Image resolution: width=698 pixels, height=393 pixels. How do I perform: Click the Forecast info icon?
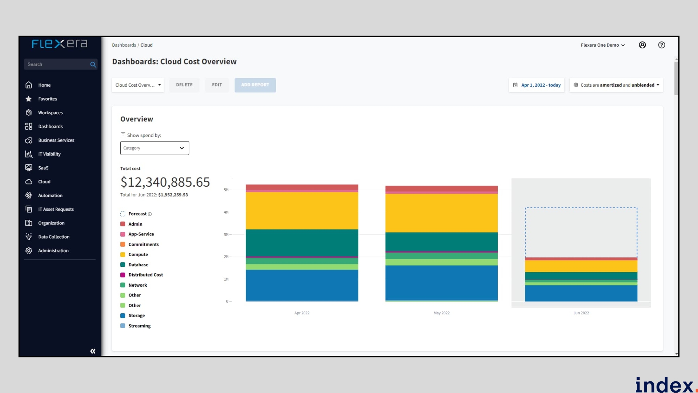(x=150, y=214)
